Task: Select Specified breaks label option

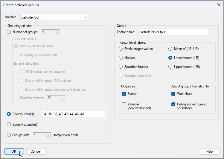Action: click(121, 67)
